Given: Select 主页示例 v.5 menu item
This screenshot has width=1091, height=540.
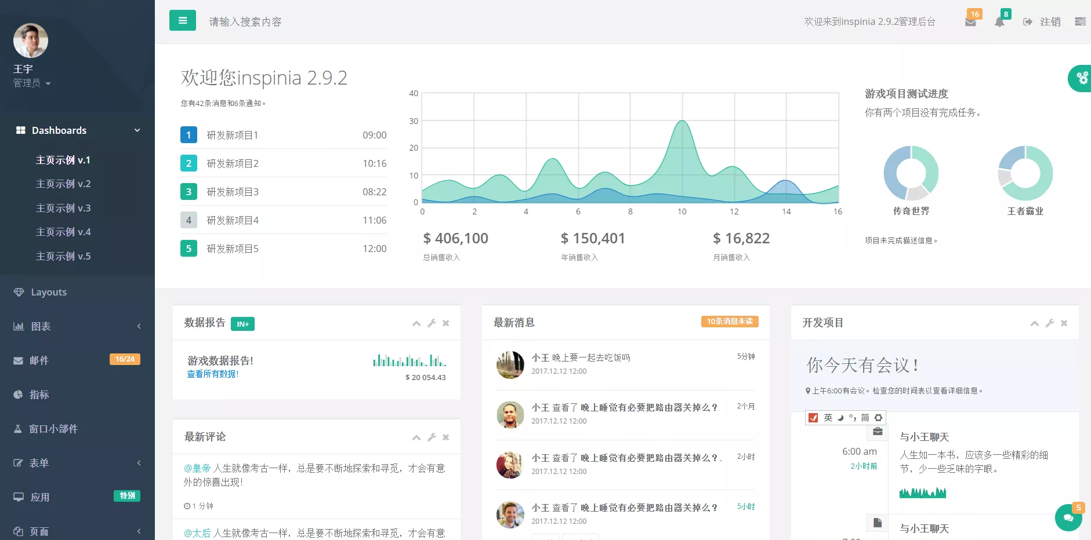Looking at the screenshot, I should click(63, 256).
